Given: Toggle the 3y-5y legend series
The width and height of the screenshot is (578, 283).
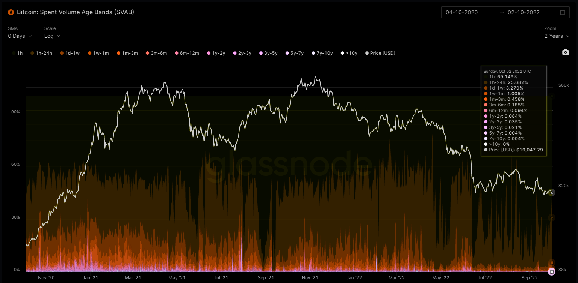Looking at the screenshot, I should point(268,53).
